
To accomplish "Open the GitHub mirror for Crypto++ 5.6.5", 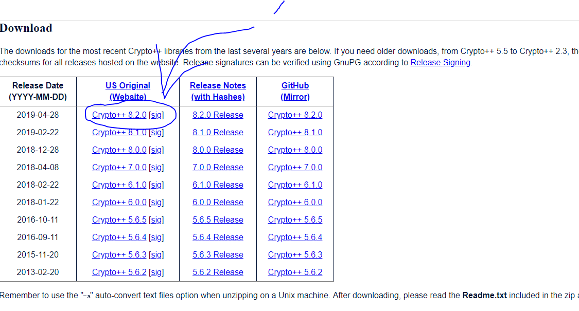I will click(295, 219).
